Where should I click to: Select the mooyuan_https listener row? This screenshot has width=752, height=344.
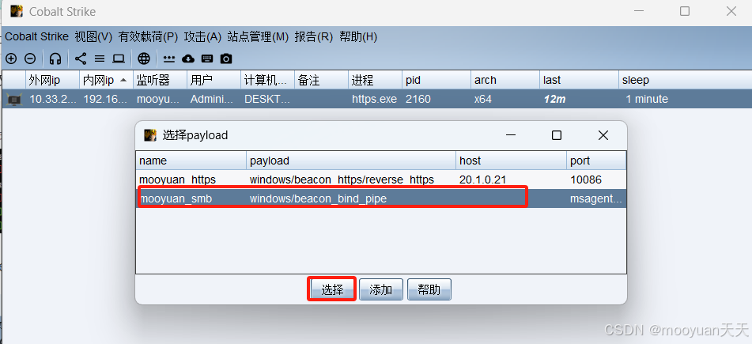click(x=381, y=180)
